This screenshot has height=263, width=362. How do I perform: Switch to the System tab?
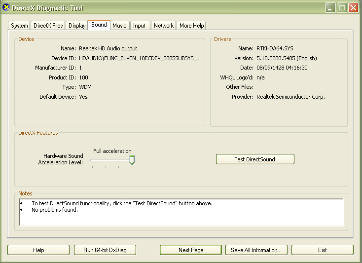19,25
